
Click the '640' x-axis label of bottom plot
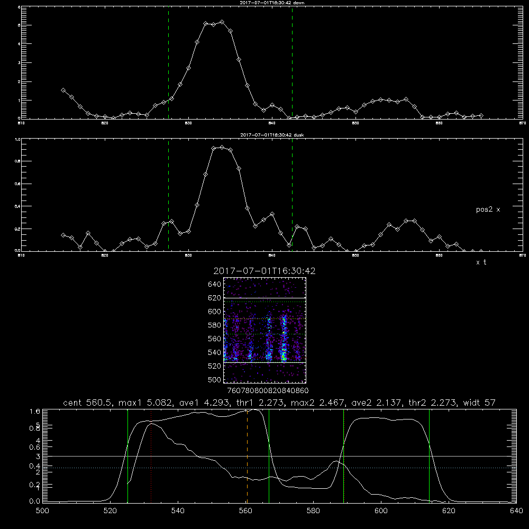point(516,511)
